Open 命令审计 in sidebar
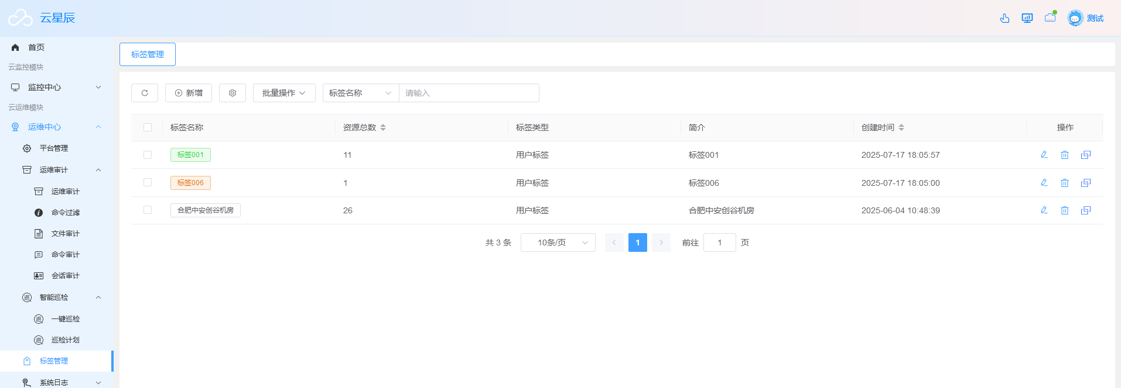Viewport: 1121px width, 388px height. click(x=56, y=255)
